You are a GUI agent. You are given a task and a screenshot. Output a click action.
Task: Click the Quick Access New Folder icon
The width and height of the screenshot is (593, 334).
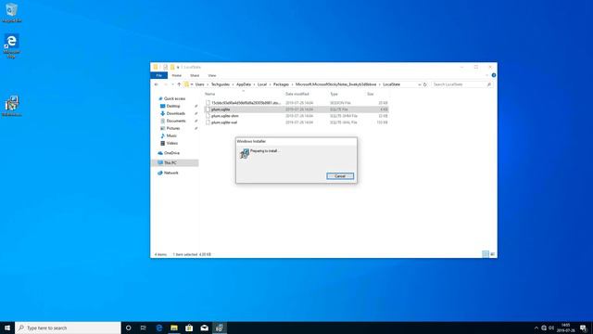172,67
